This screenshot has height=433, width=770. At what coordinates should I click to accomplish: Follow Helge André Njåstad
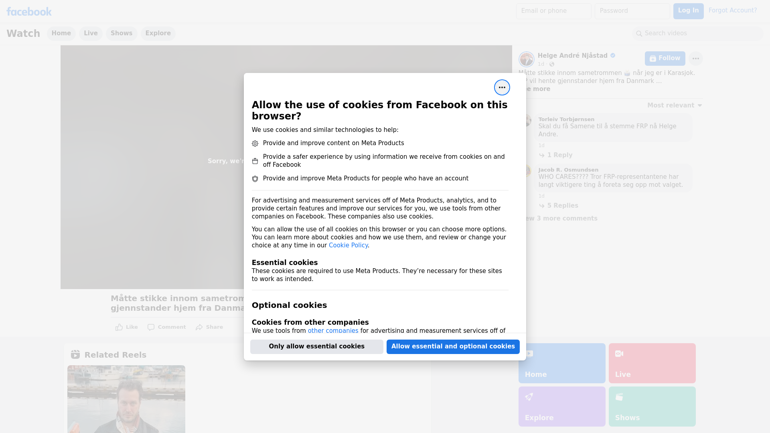[x=665, y=59]
